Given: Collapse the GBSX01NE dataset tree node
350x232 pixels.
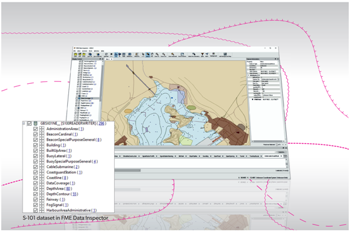Looking at the screenshot, I should pos(24,123).
